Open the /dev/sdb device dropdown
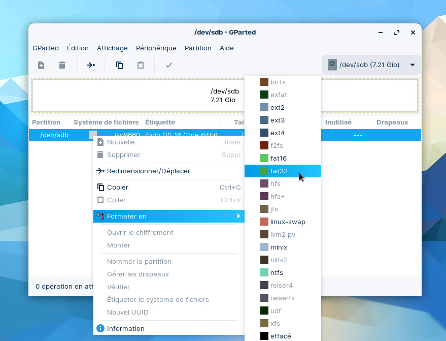Image resolution: width=446 pixels, height=341 pixels. [x=412, y=65]
